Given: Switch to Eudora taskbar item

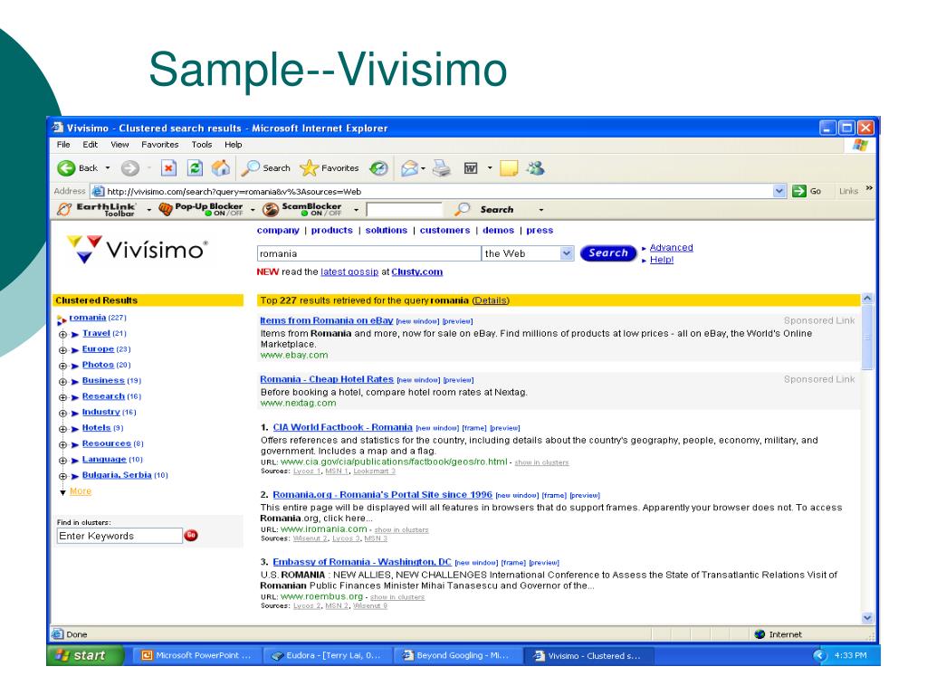Looking at the screenshot, I should 328,655.
